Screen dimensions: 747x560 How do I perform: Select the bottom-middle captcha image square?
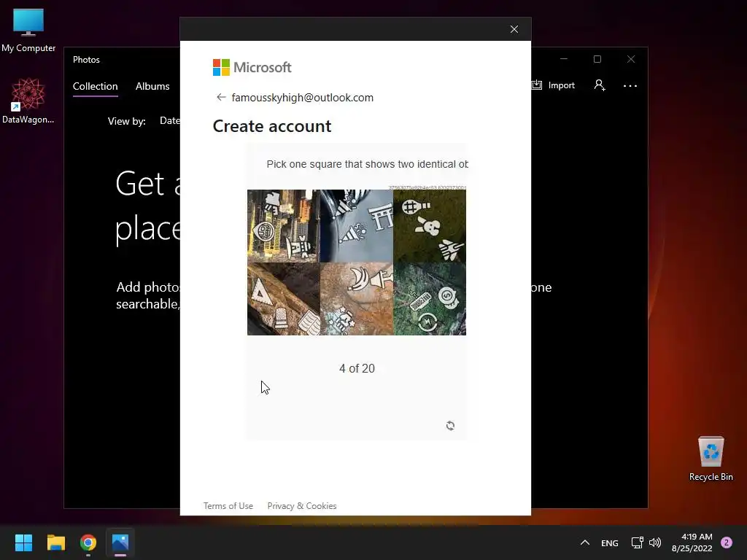pyautogui.click(x=356, y=298)
